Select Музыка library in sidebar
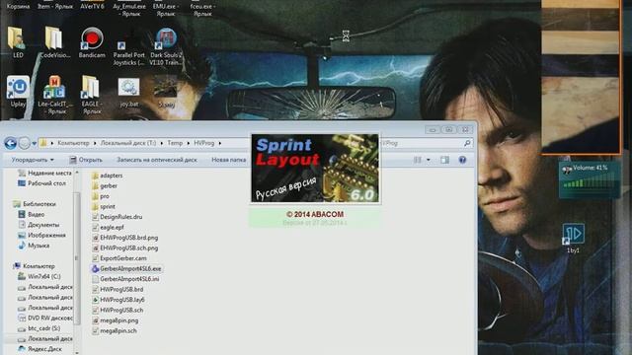632x355 pixels. [x=34, y=246]
